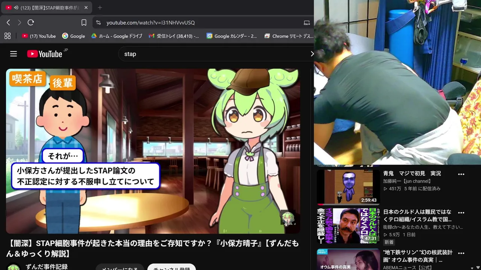Image resolution: width=481 pixels, height=270 pixels.
Task: Click the 街録ch channel name
Action: [x=423, y=227]
